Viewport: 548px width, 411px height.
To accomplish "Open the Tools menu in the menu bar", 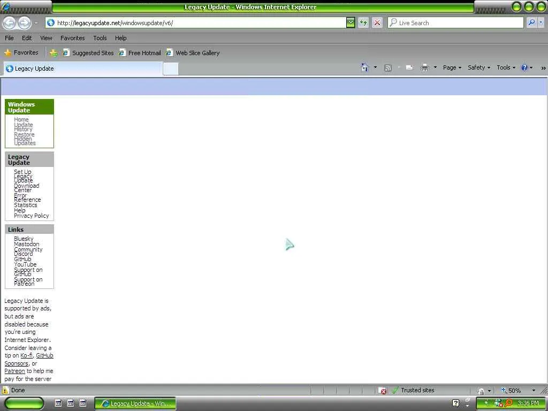I will point(100,38).
